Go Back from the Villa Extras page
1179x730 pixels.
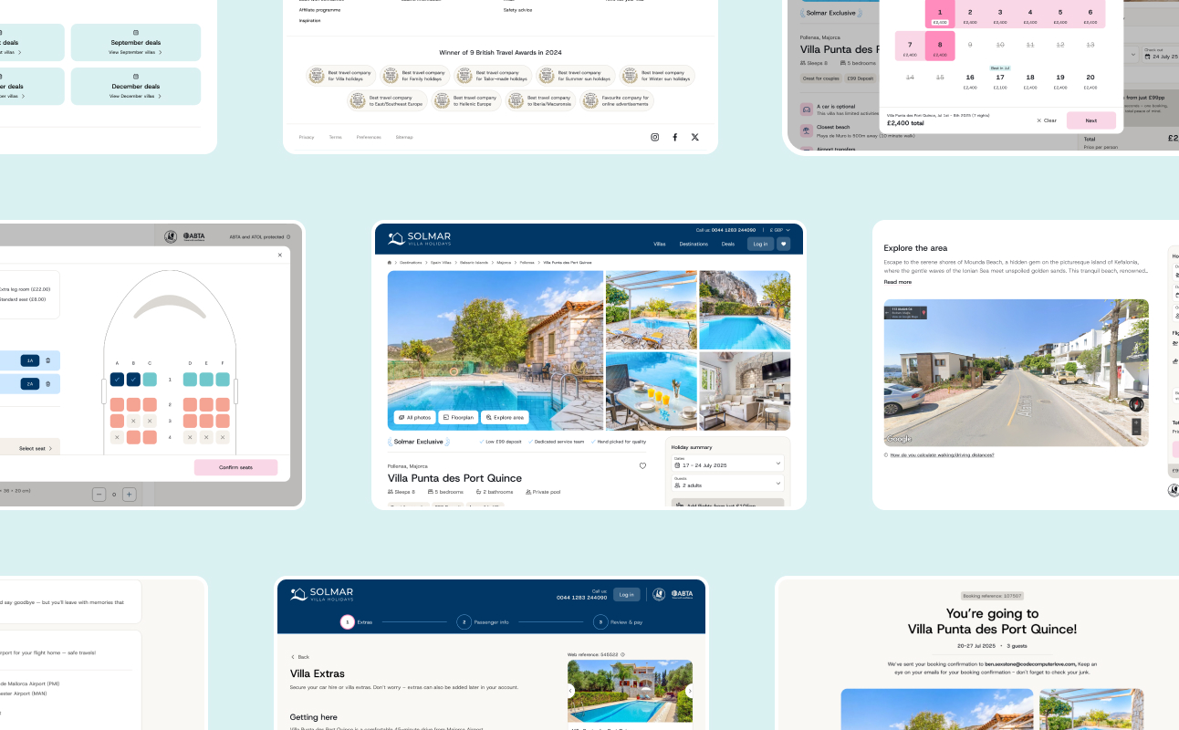[x=300, y=656]
